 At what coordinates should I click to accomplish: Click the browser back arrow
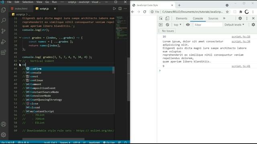pyautogui.click(x=133, y=12)
